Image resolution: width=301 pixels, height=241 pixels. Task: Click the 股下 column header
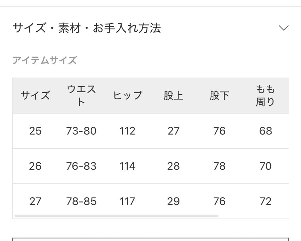(x=220, y=95)
